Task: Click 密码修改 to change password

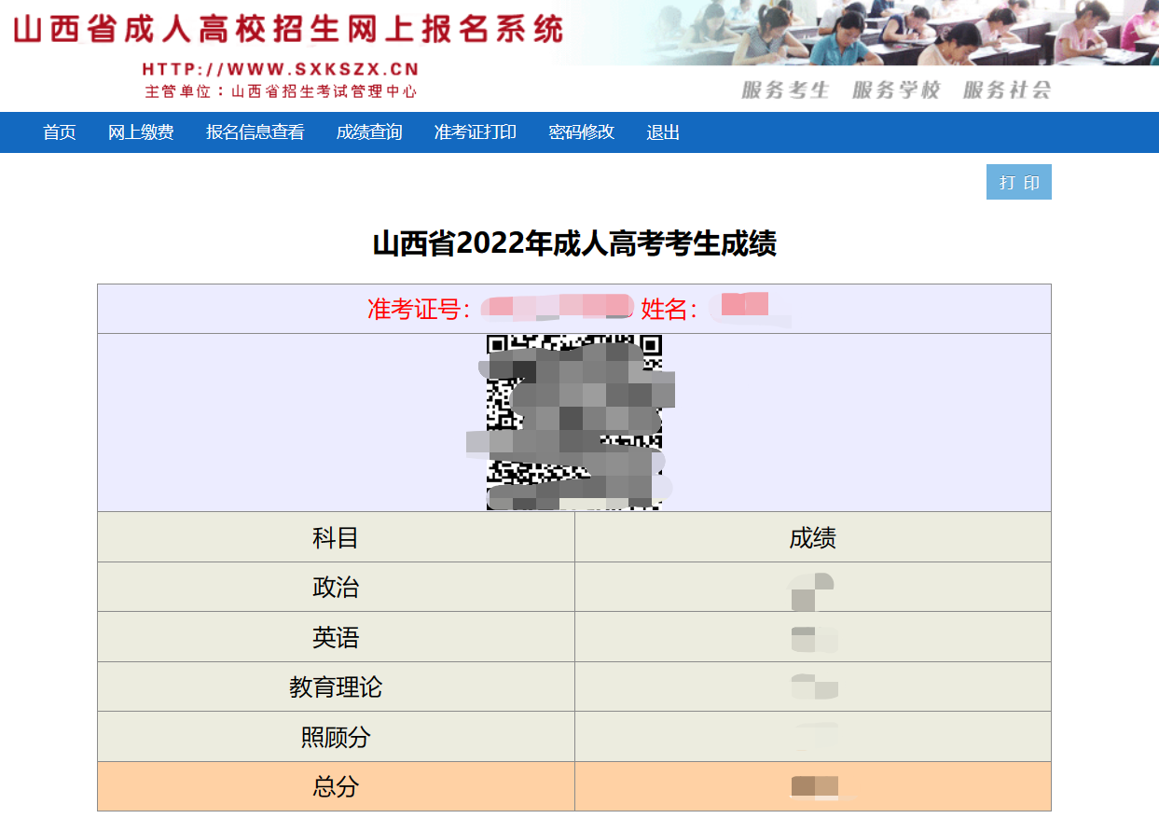Action: (581, 132)
